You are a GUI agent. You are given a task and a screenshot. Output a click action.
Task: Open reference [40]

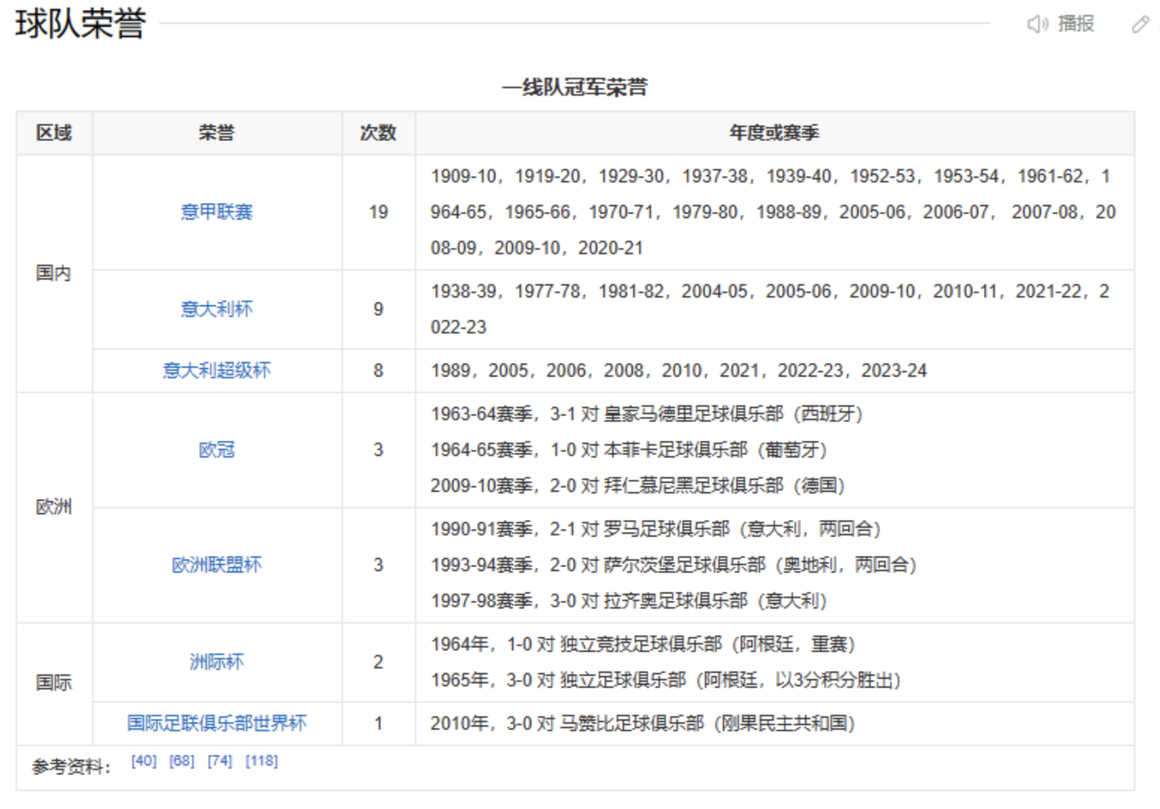pos(144,761)
